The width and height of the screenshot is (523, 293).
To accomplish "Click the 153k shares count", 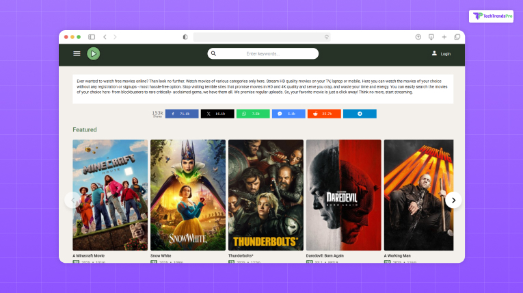I will coord(157,114).
